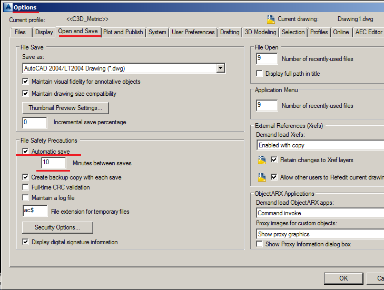Switch to the Online tab
This screenshot has height=290, width=384.
coord(341,32)
